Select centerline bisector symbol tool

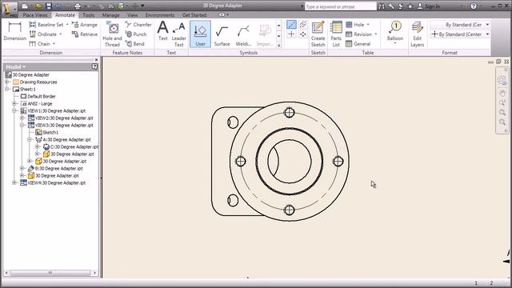302,25
